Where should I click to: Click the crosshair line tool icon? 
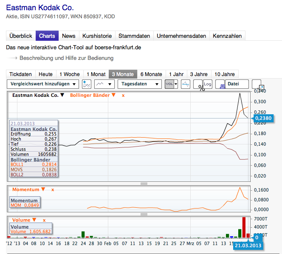click(186, 84)
